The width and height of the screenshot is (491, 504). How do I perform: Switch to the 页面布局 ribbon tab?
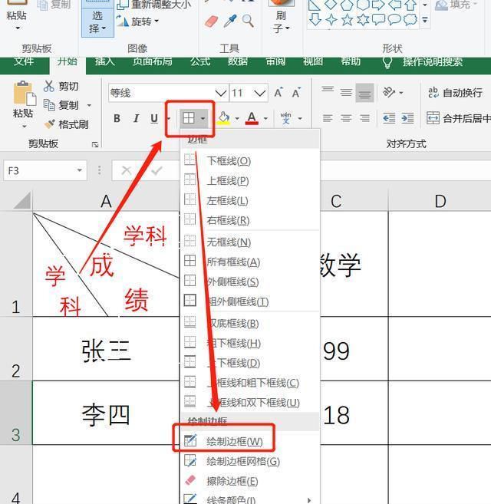[x=153, y=61]
